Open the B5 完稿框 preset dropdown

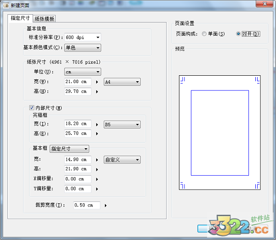pos(122,124)
